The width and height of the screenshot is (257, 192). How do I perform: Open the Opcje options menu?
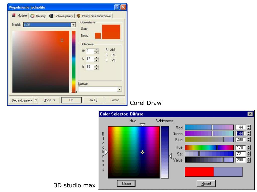49,100
